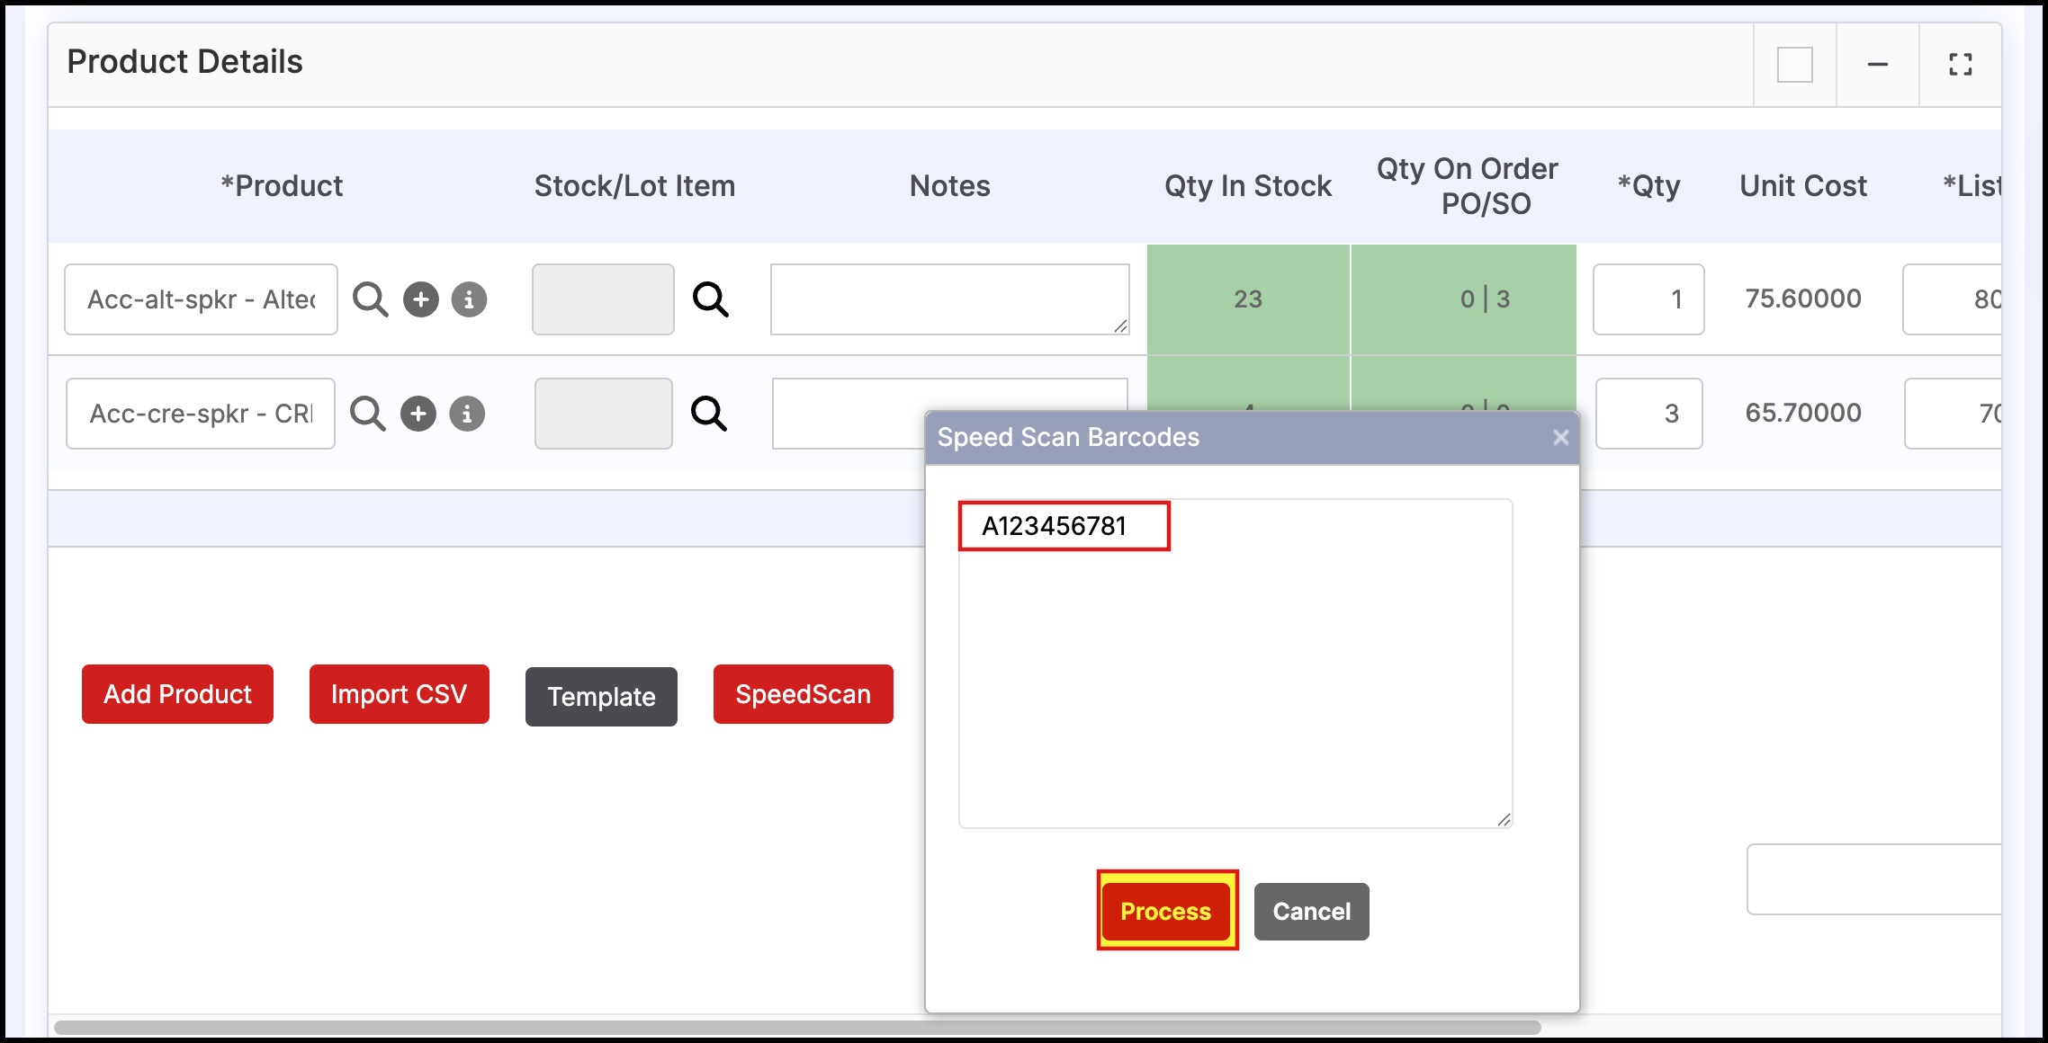Click Process in Speed Scan dialog
This screenshot has width=2048, height=1043.
[1166, 911]
